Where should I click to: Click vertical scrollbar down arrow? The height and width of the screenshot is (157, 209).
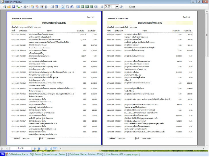(207, 145)
